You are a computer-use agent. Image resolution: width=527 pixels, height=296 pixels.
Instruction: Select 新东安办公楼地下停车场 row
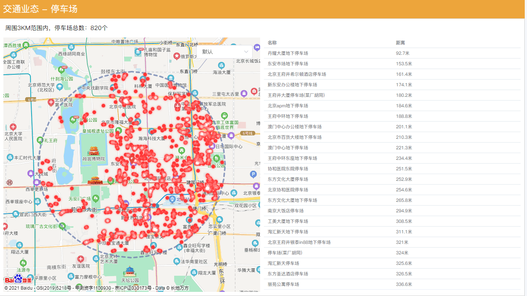(392, 85)
